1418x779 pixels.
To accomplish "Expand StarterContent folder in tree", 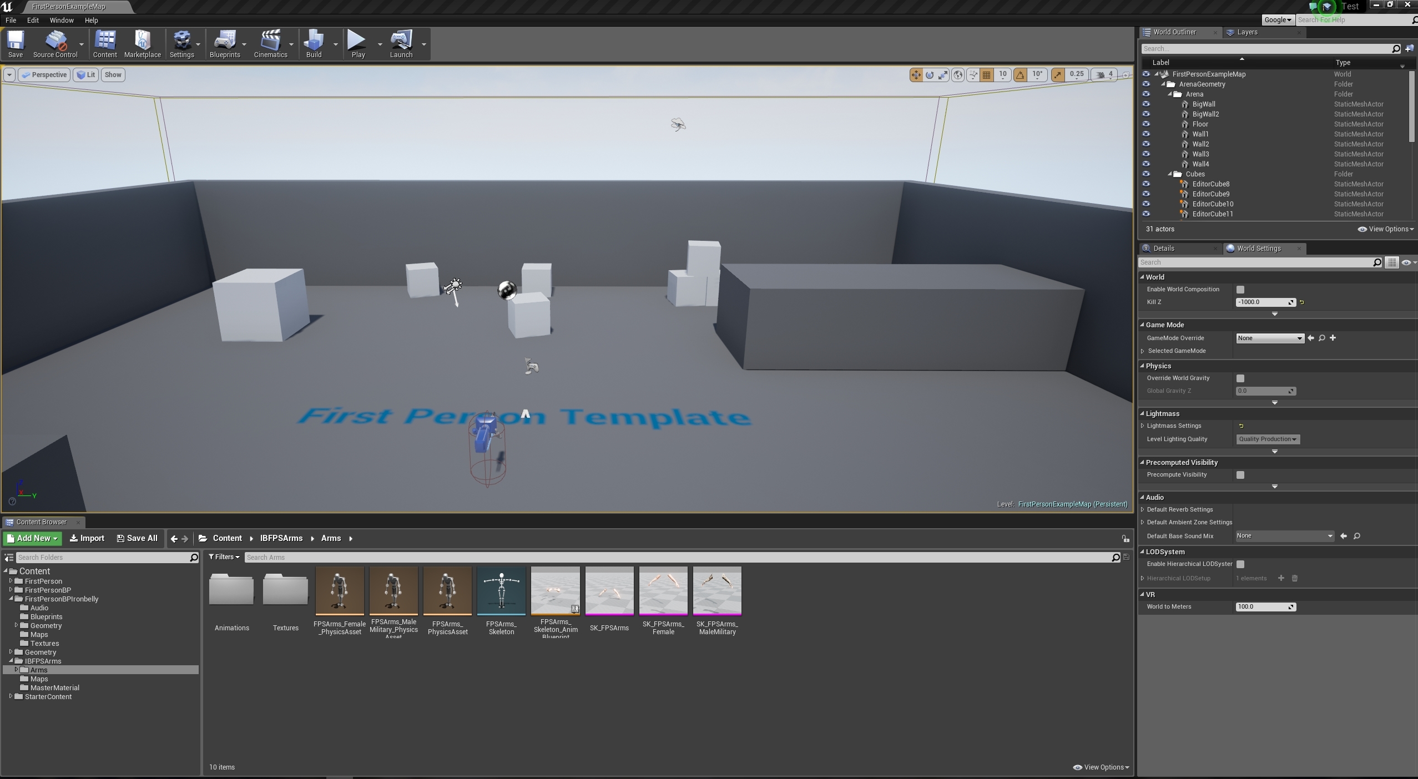I will coord(11,696).
